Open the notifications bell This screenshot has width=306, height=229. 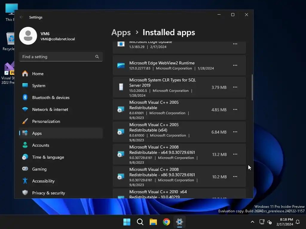[298, 222]
